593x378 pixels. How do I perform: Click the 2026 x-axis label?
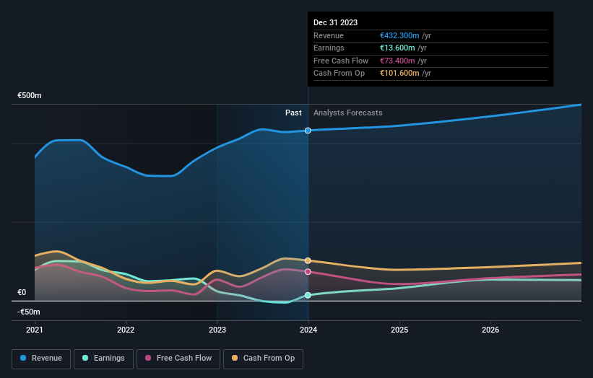[490, 330]
